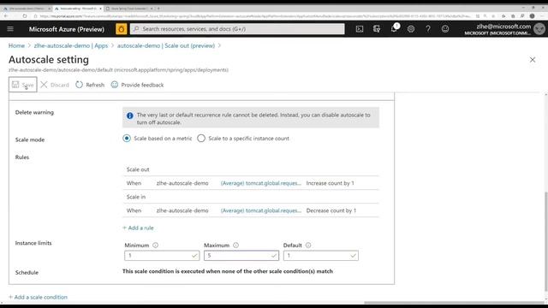Viewport: 548px width, 308px height.
Task: Click the Instance limits label
Action: pos(33,243)
